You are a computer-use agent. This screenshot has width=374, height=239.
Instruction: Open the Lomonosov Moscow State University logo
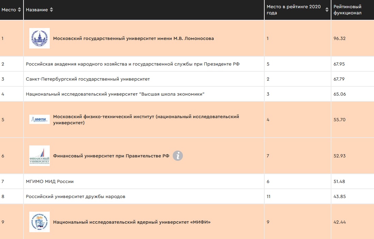40,38
